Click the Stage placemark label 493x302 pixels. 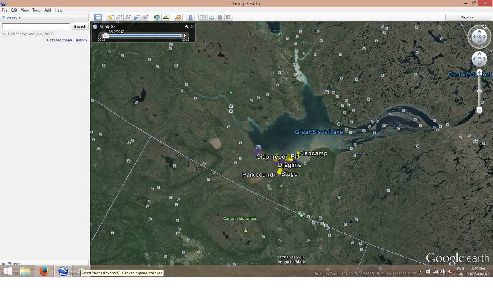pyautogui.click(x=289, y=174)
